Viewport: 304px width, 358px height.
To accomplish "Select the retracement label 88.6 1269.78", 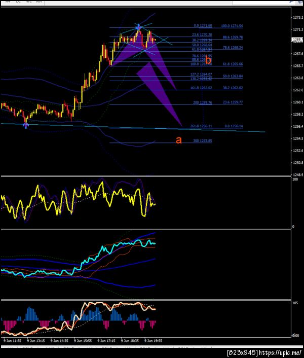I will click(x=233, y=37).
